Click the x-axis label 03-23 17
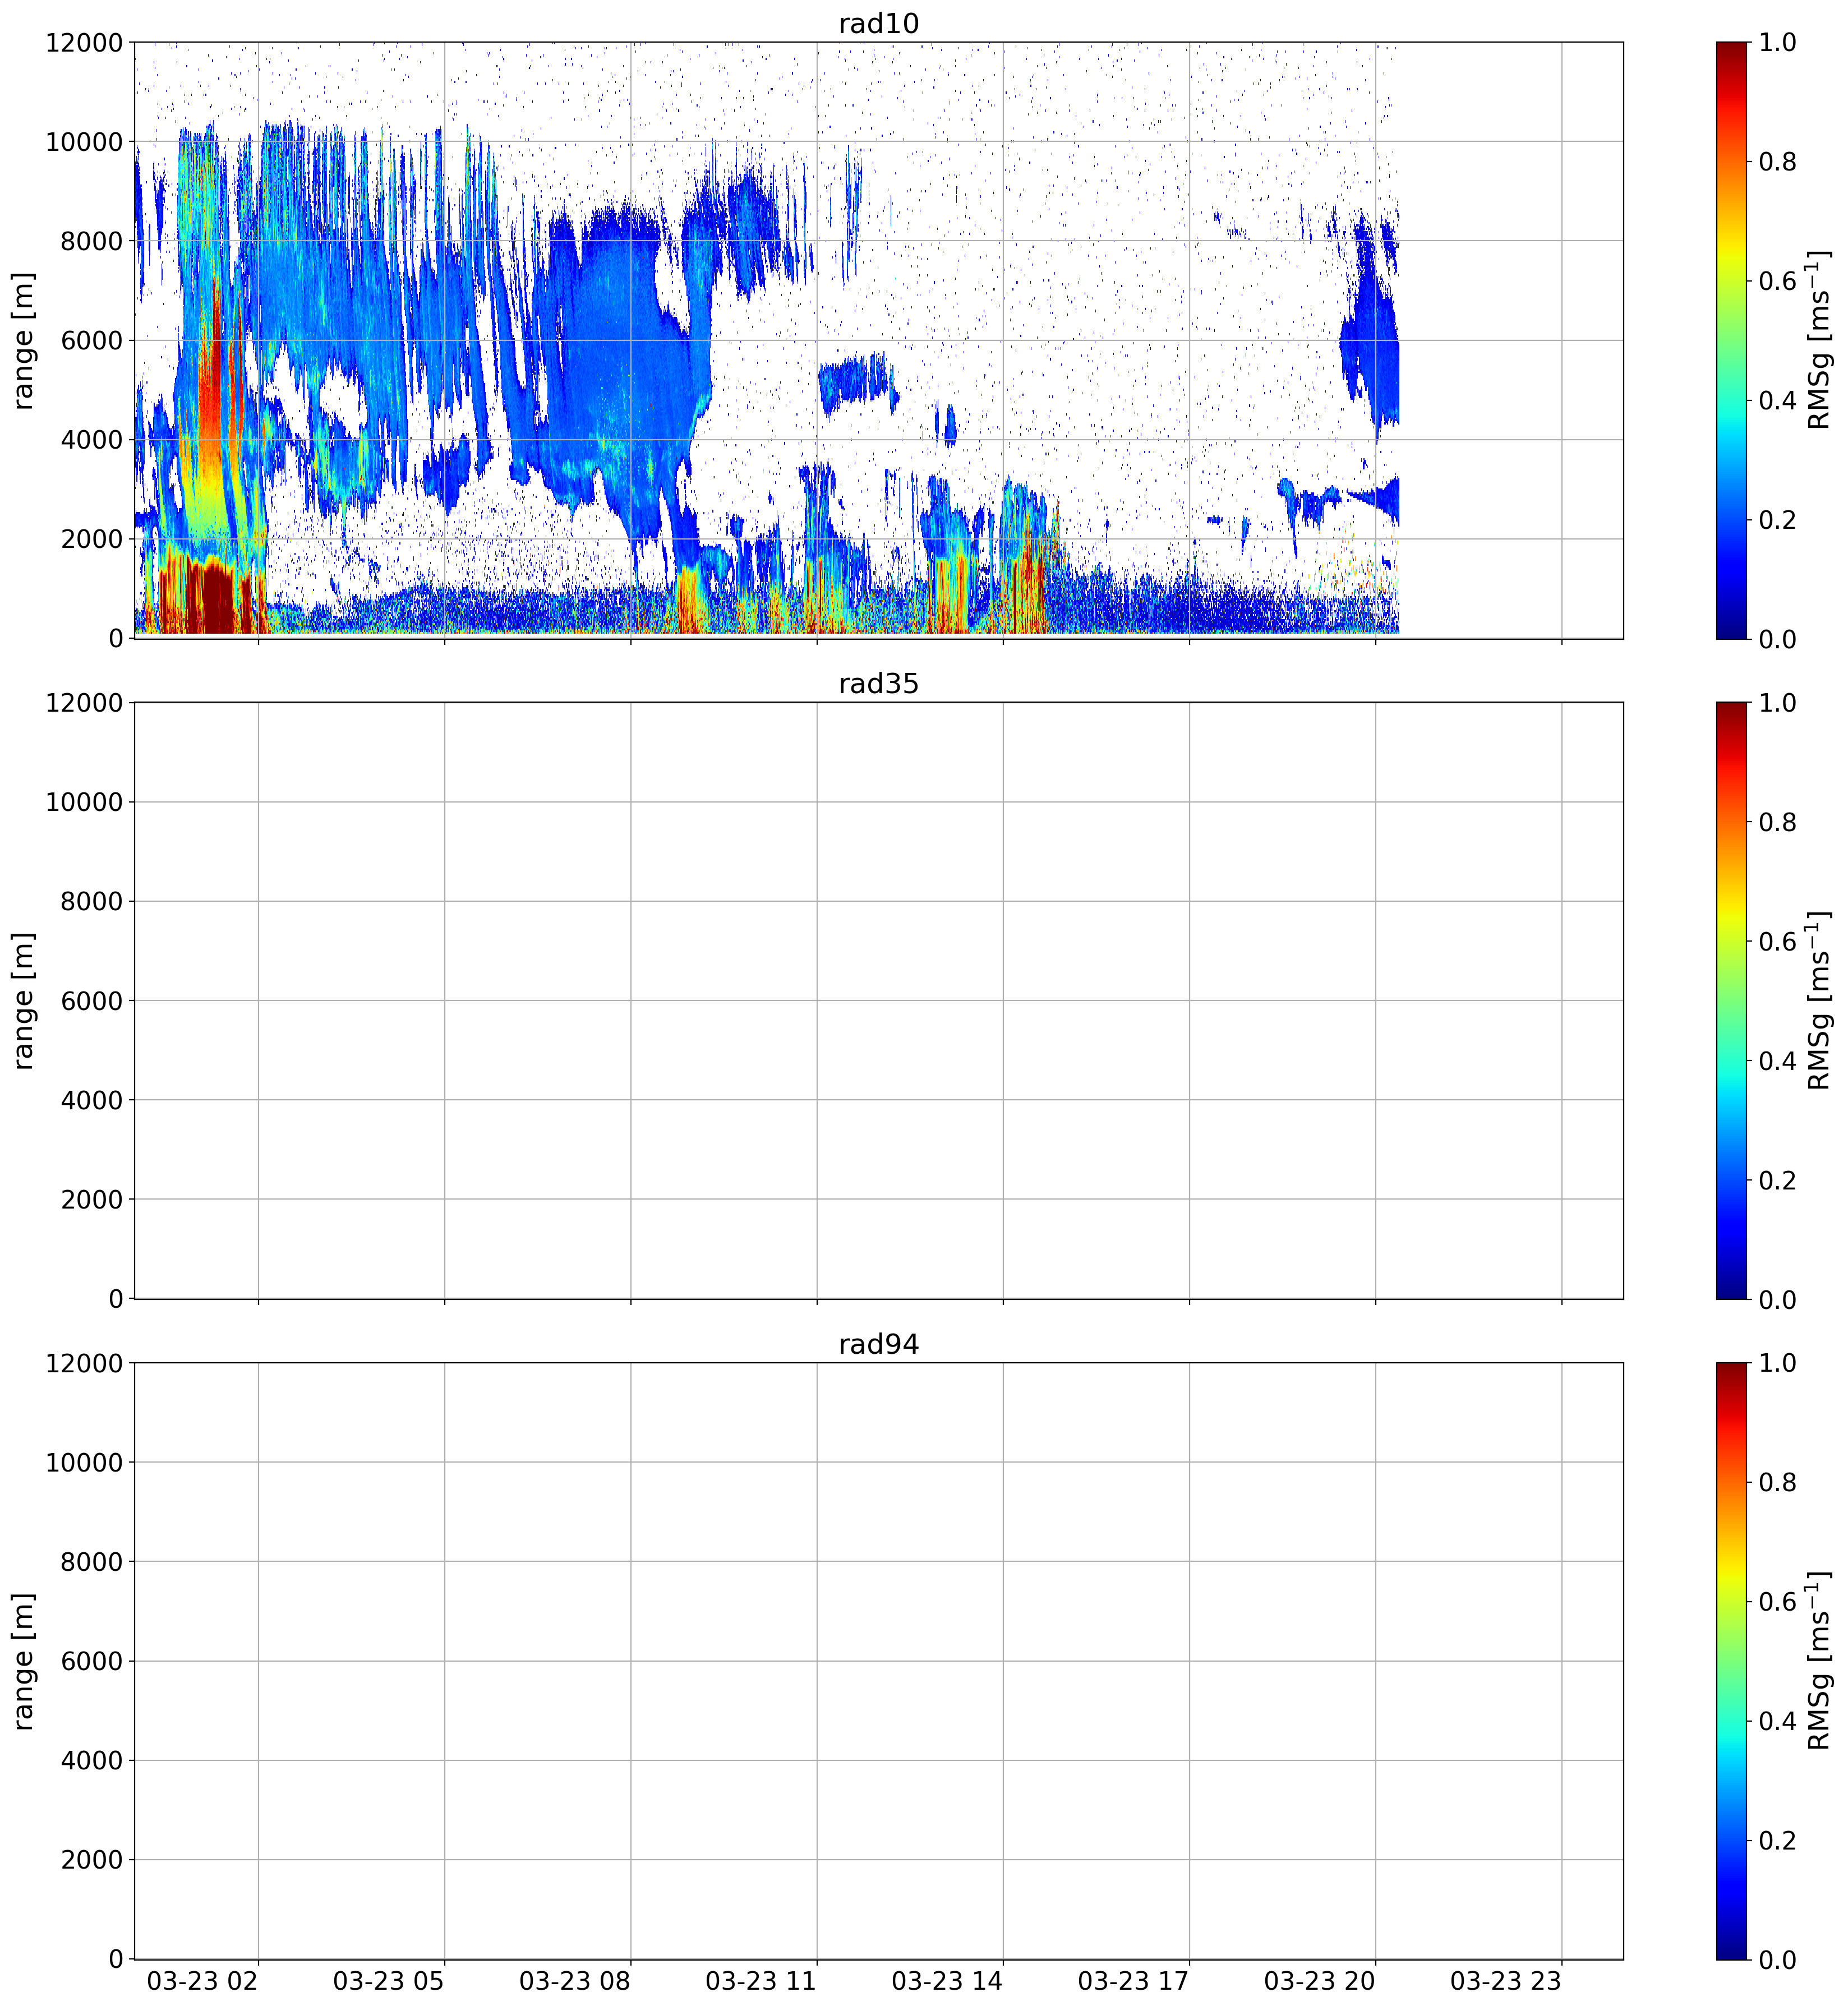Screen dimensions: 1848x2006 [1133, 1981]
